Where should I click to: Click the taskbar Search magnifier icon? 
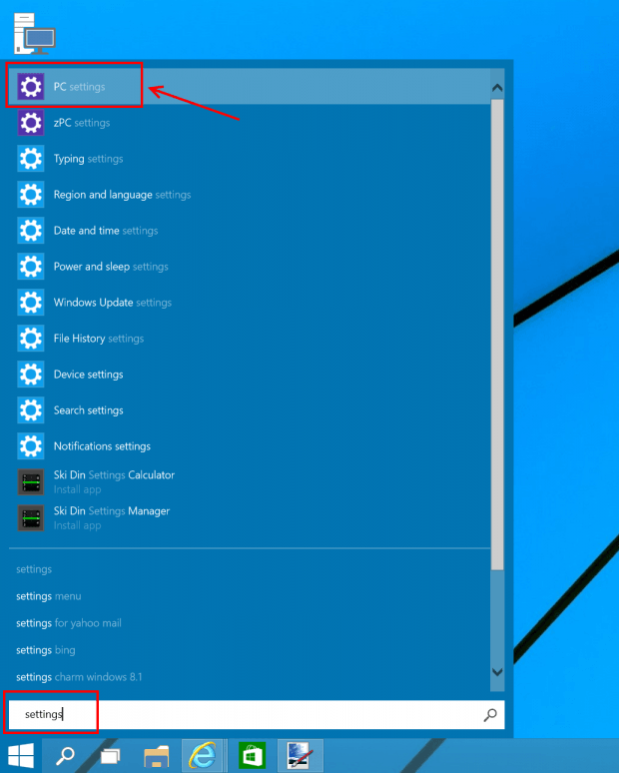point(65,756)
